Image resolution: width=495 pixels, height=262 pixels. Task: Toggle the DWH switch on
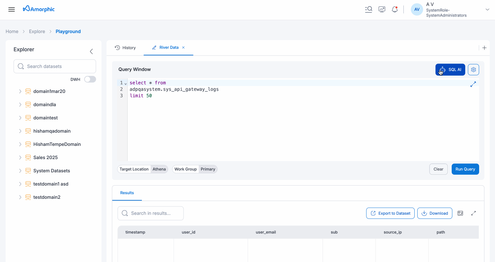click(90, 79)
